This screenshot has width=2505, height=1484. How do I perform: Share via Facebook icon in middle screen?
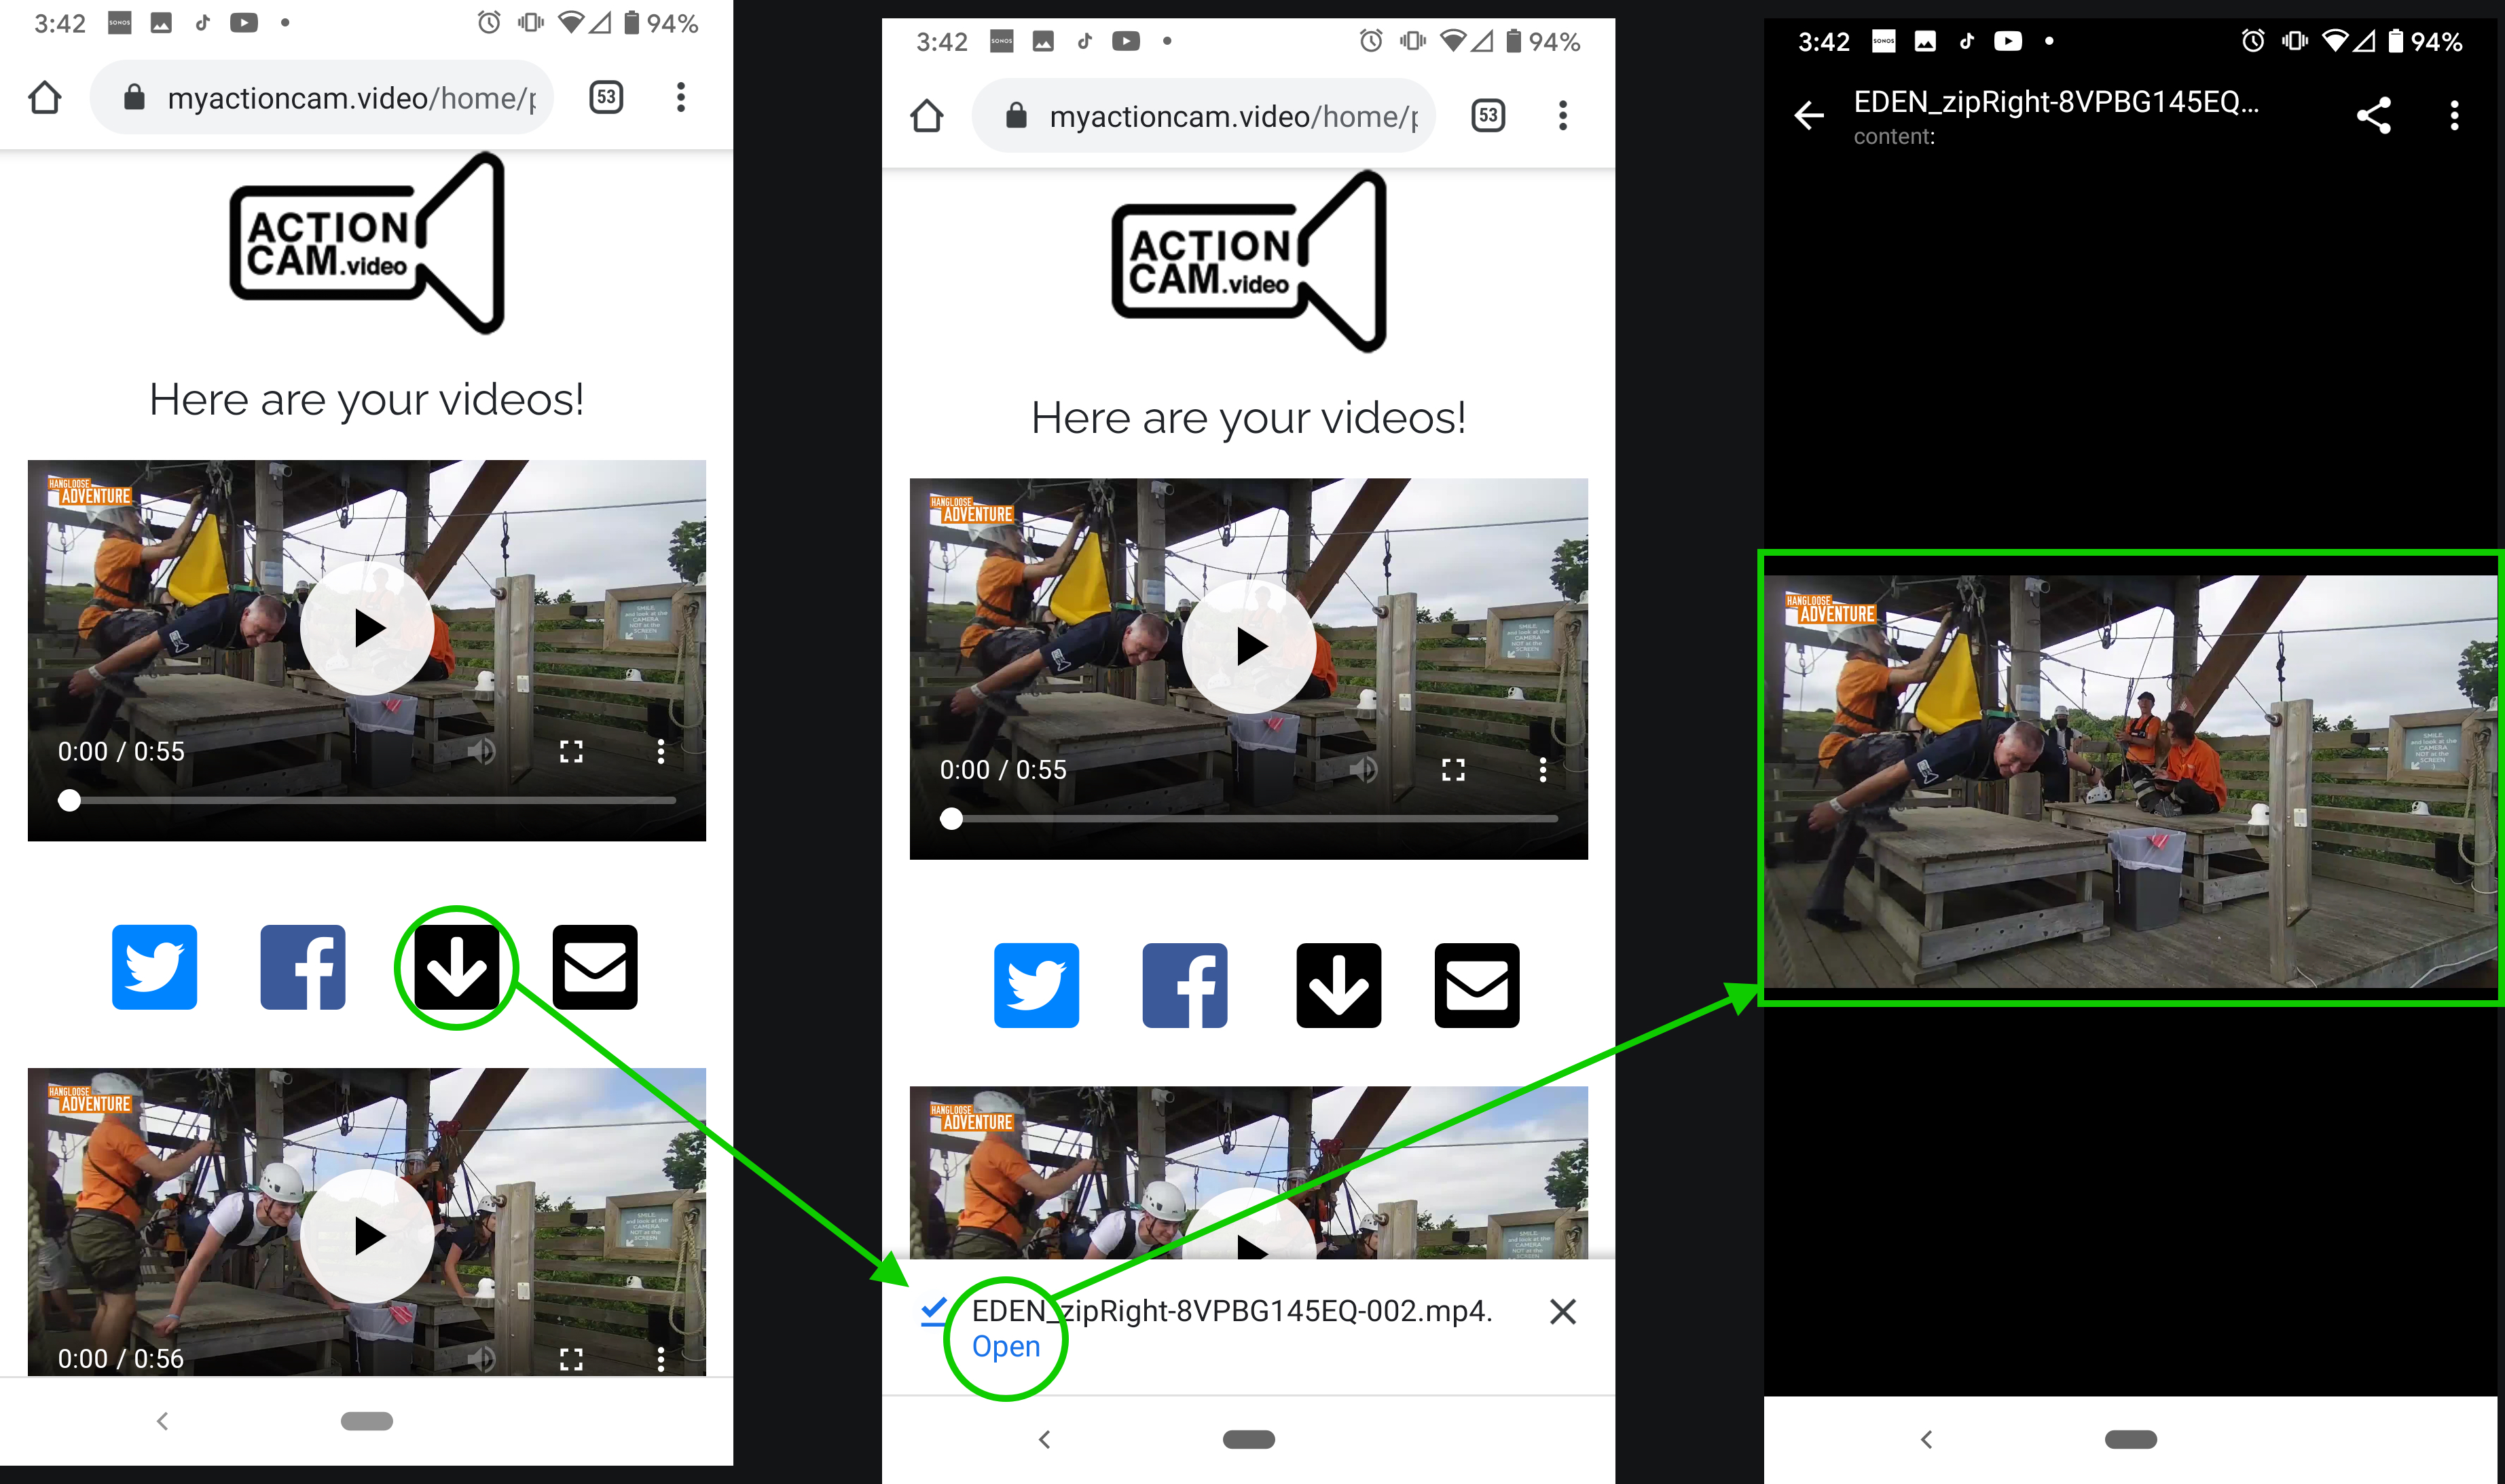pyautogui.click(x=1184, y=985)
